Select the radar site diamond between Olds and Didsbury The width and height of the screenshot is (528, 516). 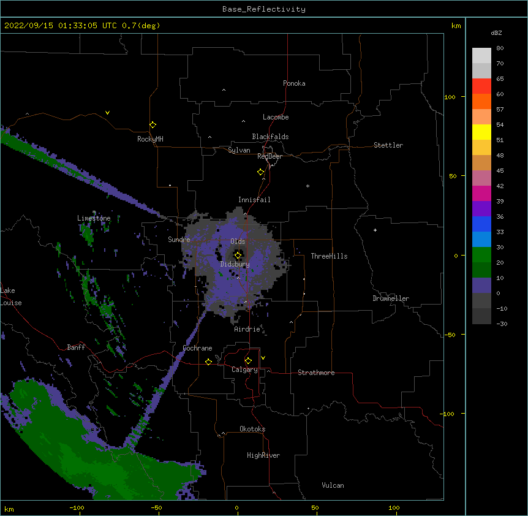click(238, 256)
